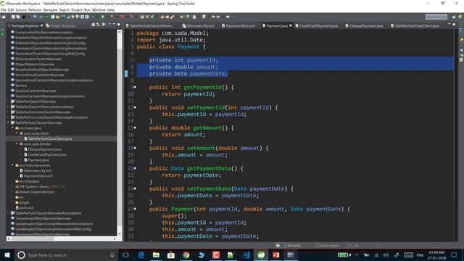Minimize the editor area
464x261 pixels.
449,25
